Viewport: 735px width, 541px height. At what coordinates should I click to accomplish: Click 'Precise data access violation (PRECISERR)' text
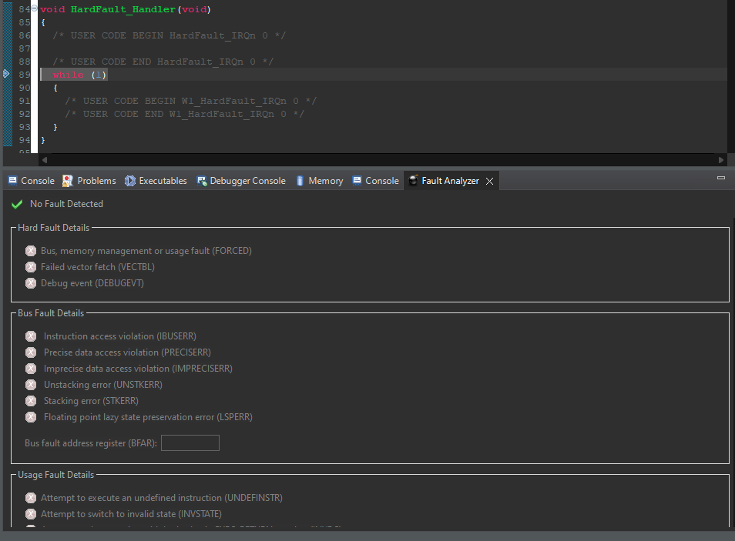127,352
